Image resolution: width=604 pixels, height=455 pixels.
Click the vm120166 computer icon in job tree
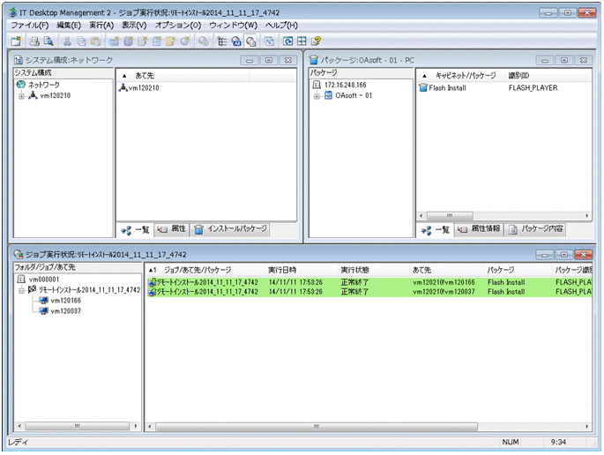[x=41, y=301]
